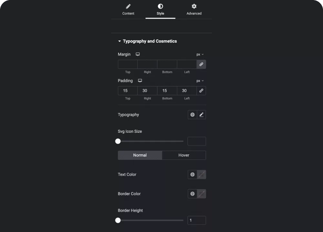Click the Advanced tab gear icon
This screenshot has height=232, width=323.
click(x=194, y=6)
